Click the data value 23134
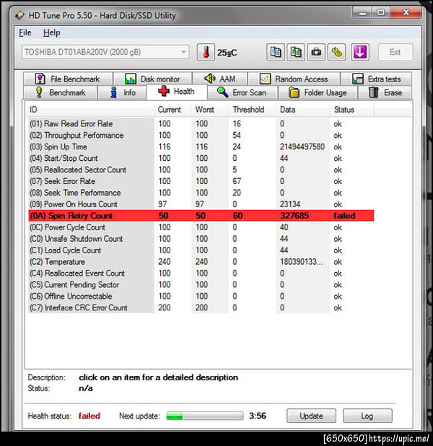Image resolution: width=433 pixels, height=446 pixels. [290, 204]
